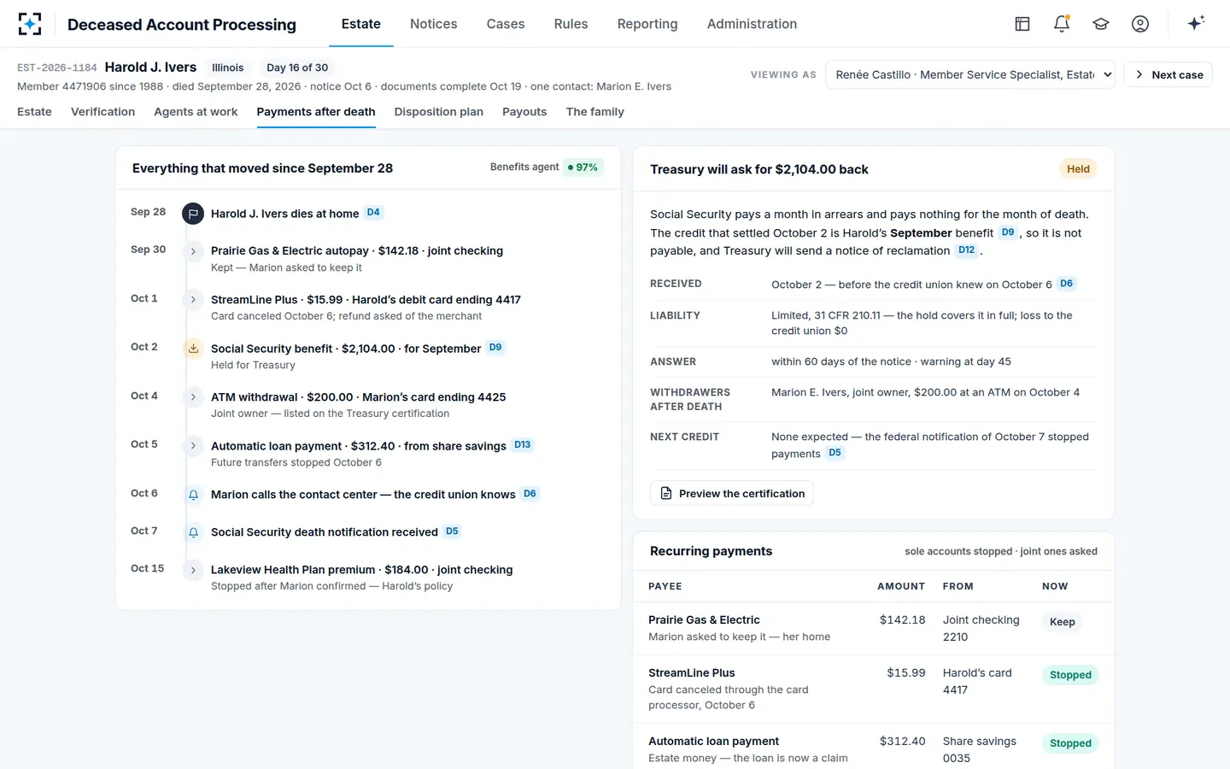Click the Day 16 of 30 badge
Viewport: 1230px width, 769px height.
[297, 68]
